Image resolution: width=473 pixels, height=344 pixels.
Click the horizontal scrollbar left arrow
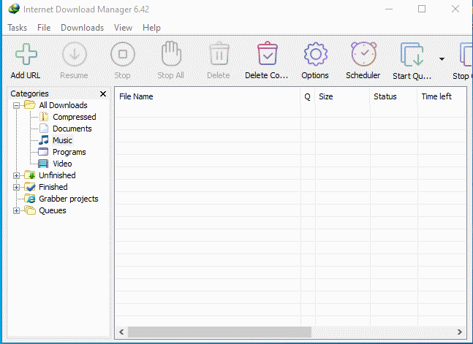(121, 332)
